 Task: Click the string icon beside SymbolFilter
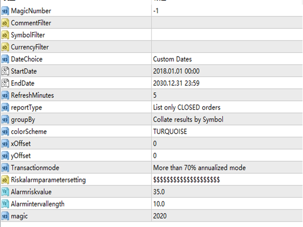(5, 35)
